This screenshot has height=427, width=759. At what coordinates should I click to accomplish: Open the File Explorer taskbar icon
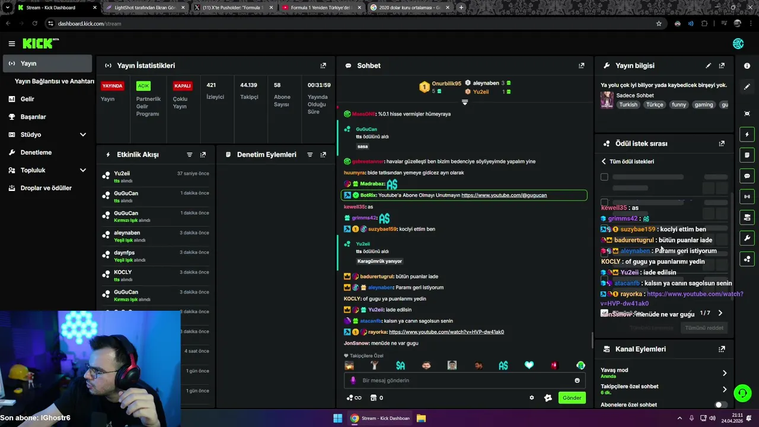[421, 418]
